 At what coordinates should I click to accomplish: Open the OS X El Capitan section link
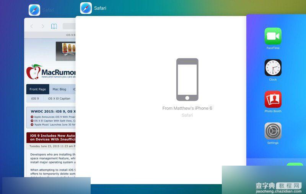59,99
